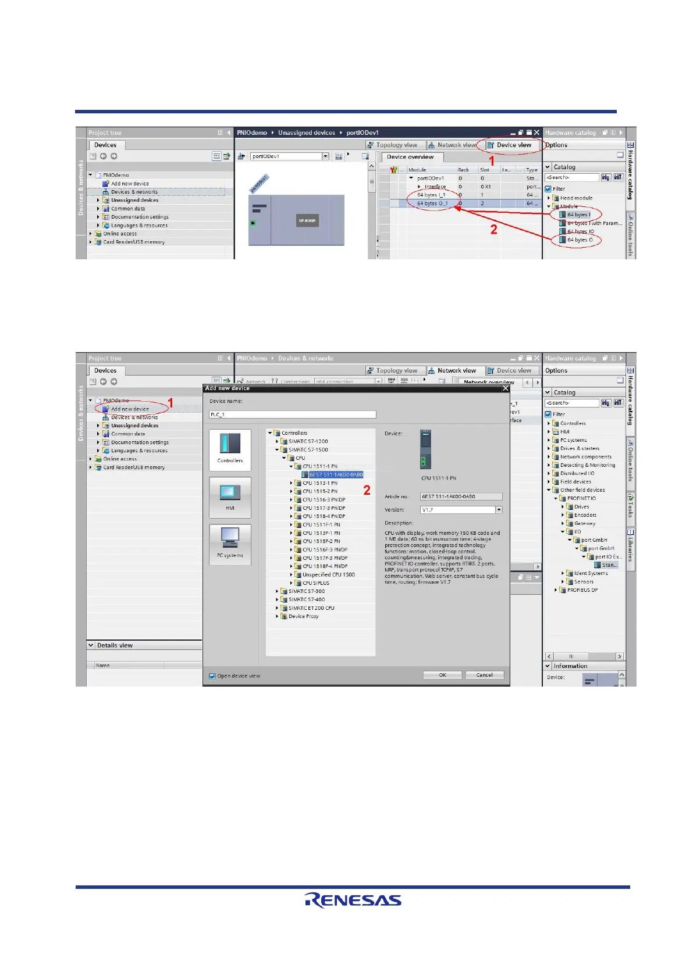The width and height of the screenshot is (693, 979).
Task: Expand CPU 1516-3 PN/DP folder
Action: tap(291, 499)
